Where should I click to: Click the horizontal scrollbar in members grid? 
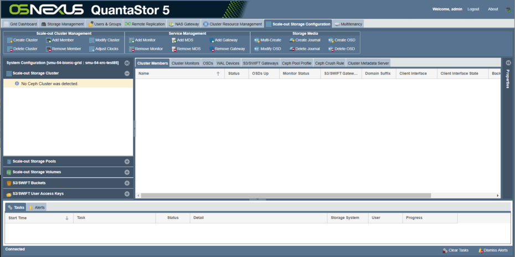click(x=286, y=196)
